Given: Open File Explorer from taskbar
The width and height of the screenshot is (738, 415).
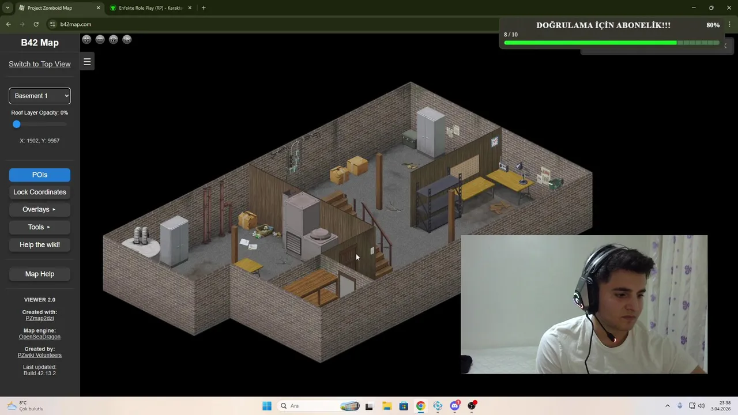Looking at the screenshot, I should 386,406.
